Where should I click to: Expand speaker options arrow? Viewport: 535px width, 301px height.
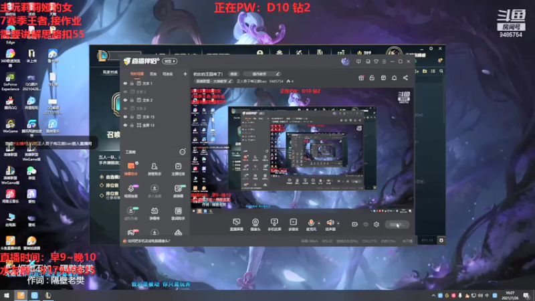click(338, 223)
